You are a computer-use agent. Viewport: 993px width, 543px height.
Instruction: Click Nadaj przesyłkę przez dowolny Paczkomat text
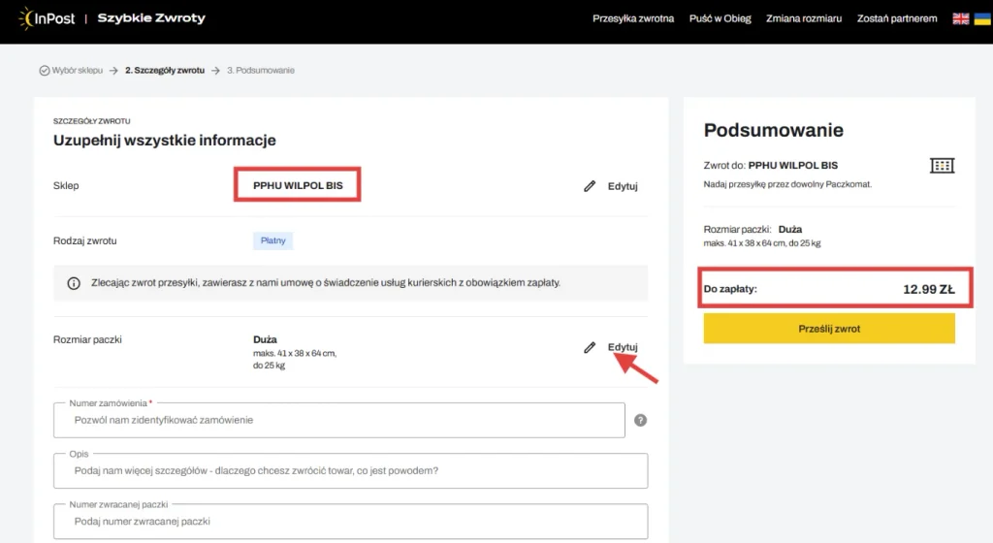(787, 184)
